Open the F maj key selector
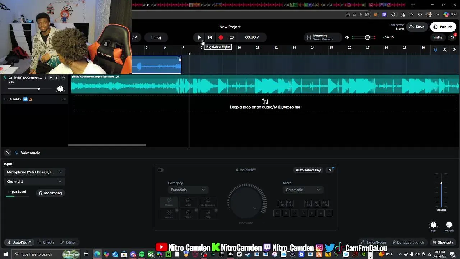This screenshot has height=259, width=460. pyautogui.click(x=156, y=37)
